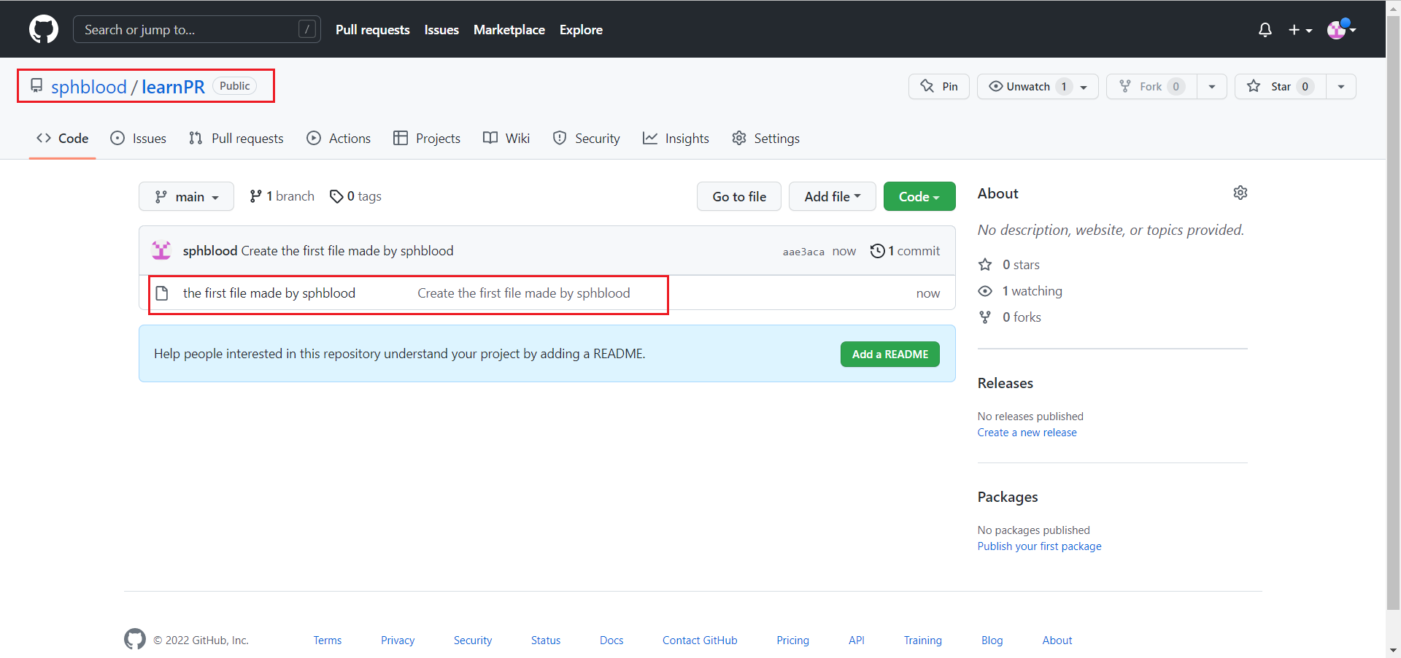
Task: Pin this repository with Pin button
Action: tap(938, 86)
